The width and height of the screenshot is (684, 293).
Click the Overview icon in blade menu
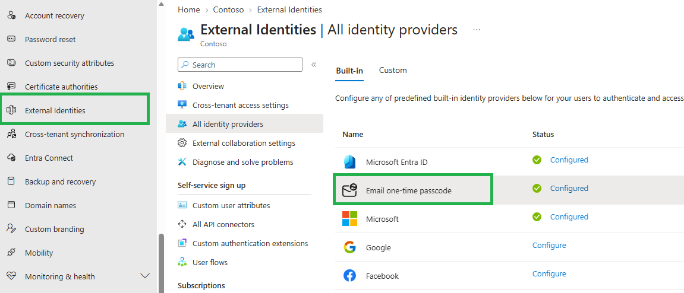182,86
